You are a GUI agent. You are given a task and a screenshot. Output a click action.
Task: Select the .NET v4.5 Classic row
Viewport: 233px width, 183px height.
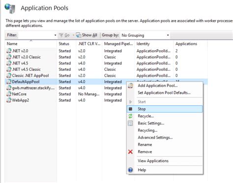(106, 69)
